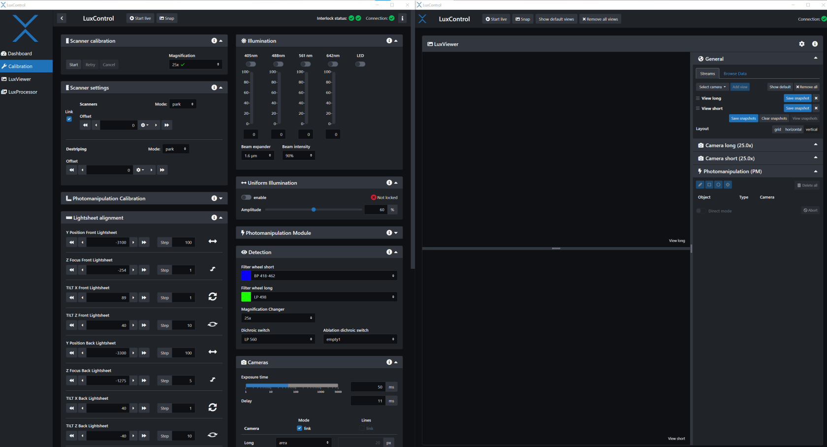This screenshot has height=447, width=827.
Task: Uncheck the Cameras Mode link checkbox
Action: (x=299, y=428)
